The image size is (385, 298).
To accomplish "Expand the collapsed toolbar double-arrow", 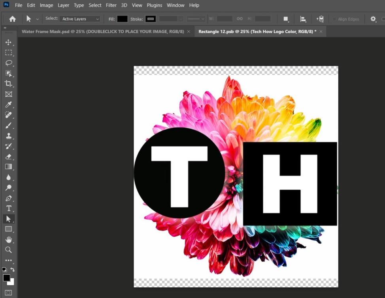I will coord(5,28).
